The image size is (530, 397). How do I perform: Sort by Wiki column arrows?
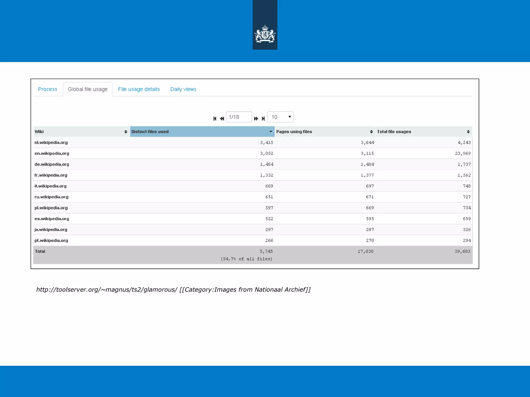[x=126, y=132]
